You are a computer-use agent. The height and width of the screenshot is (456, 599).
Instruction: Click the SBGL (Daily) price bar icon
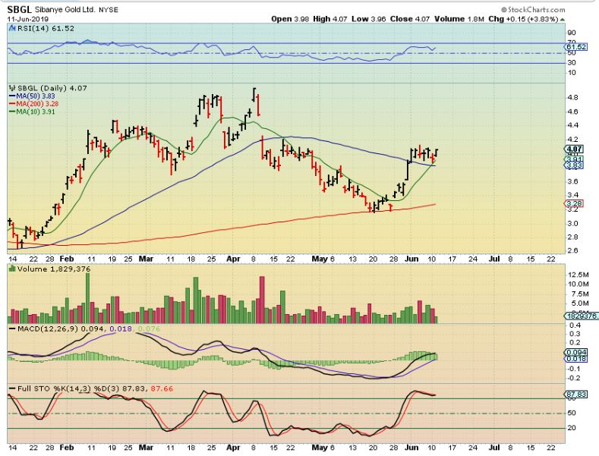pyautogui.click(x=12, y=88)
